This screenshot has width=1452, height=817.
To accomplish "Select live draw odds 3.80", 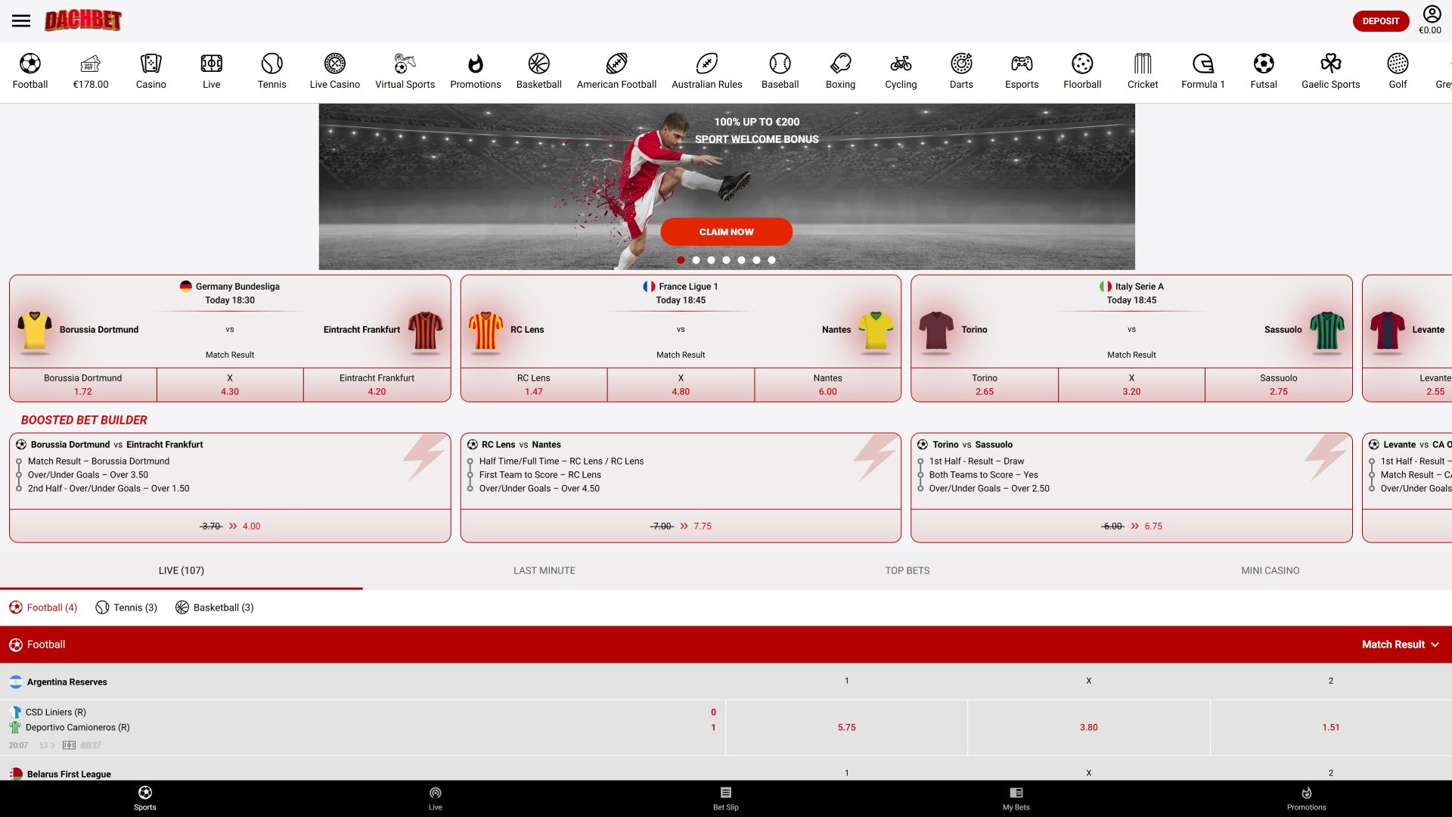I will tap(1089, 727).
